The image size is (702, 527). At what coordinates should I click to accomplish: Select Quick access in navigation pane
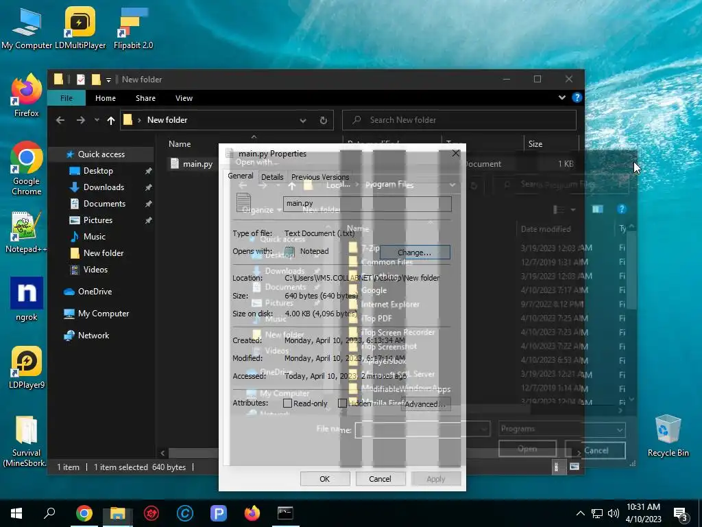tap(101, 154)
